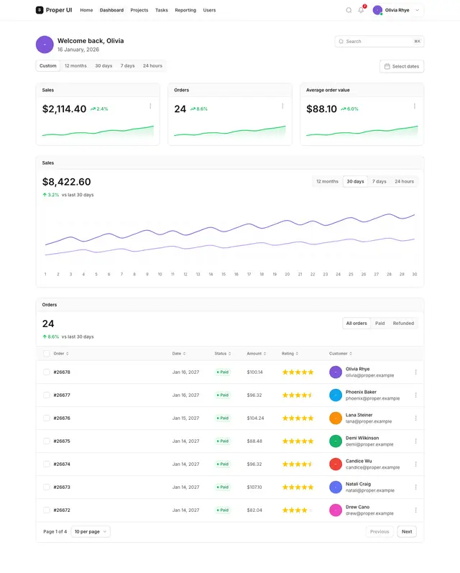Go to the Next orders page
The width and height of the screenshot is (460, 573).
coord(407,532)
